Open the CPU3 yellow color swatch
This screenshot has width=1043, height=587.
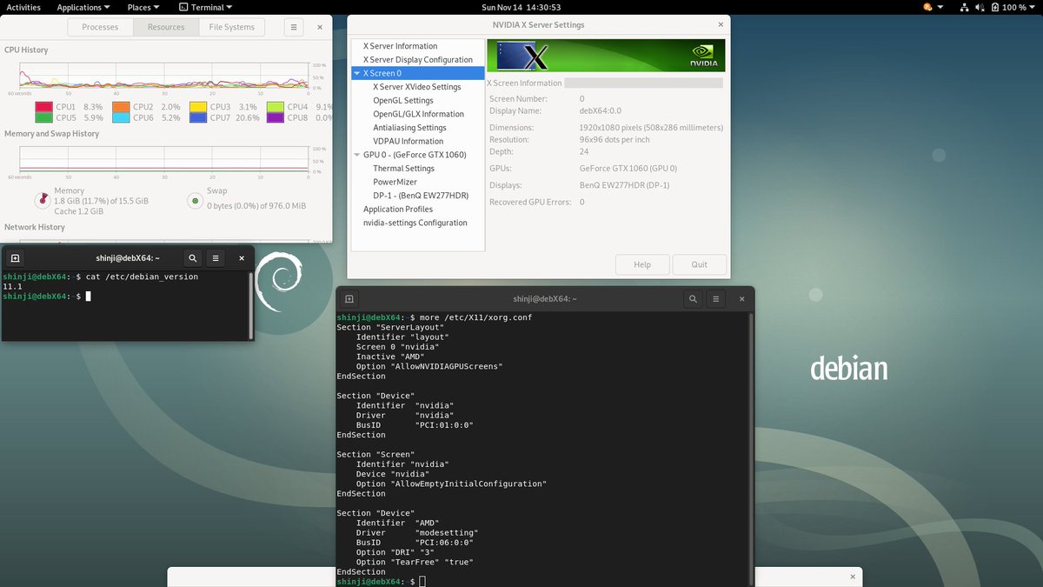197,107
